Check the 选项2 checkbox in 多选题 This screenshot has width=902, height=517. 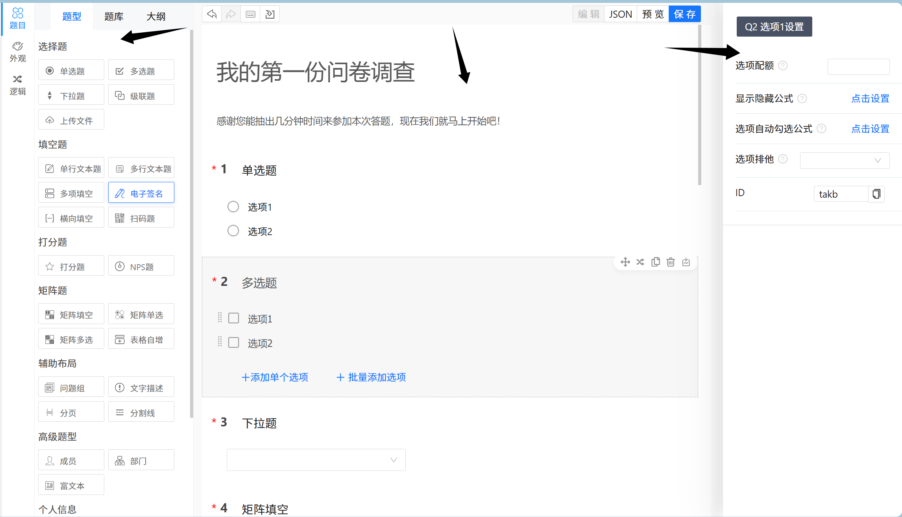click(x=234, y=343)
